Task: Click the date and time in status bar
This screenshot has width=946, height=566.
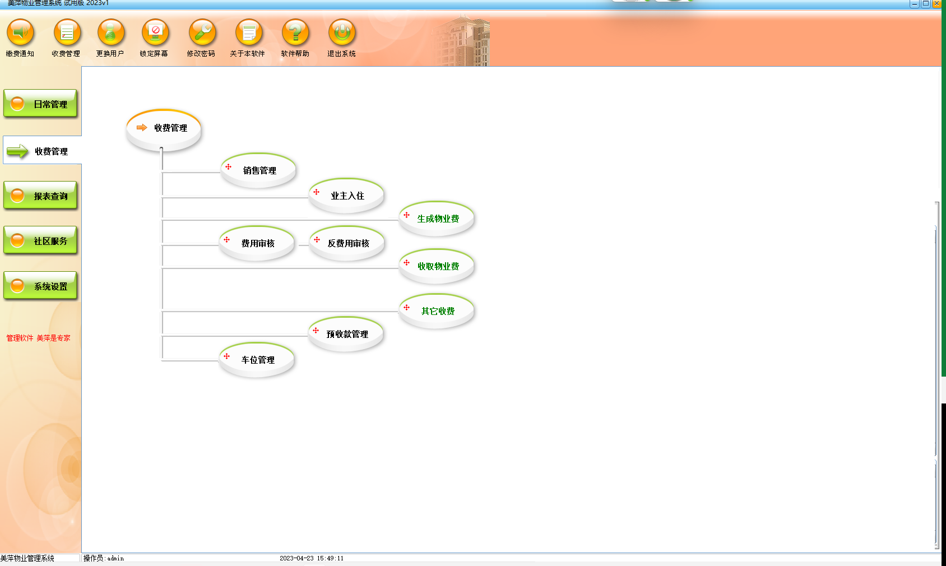Action: pyautogui.click(x=312, y=558)
